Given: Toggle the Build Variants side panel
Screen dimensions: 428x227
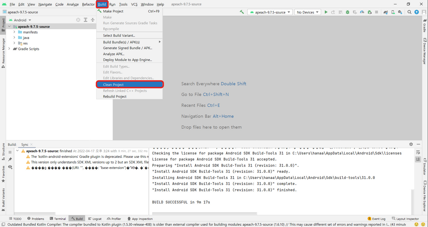Looking at the screenshot, I should point(3,200).
